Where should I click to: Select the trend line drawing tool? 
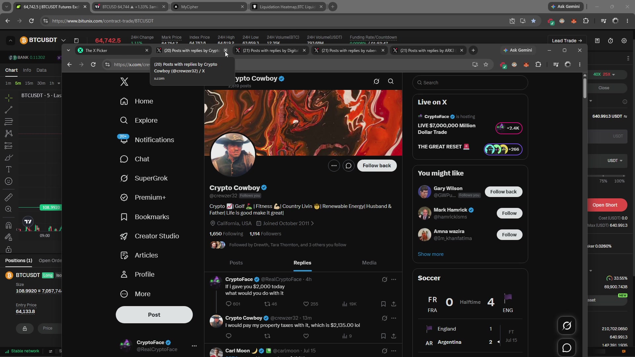point(9,110)
